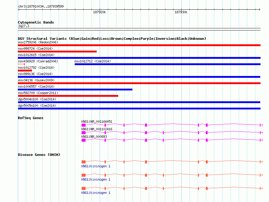Click the esv2759206 (Redon2006) label

pyautogui.click(x=38, y=42)
